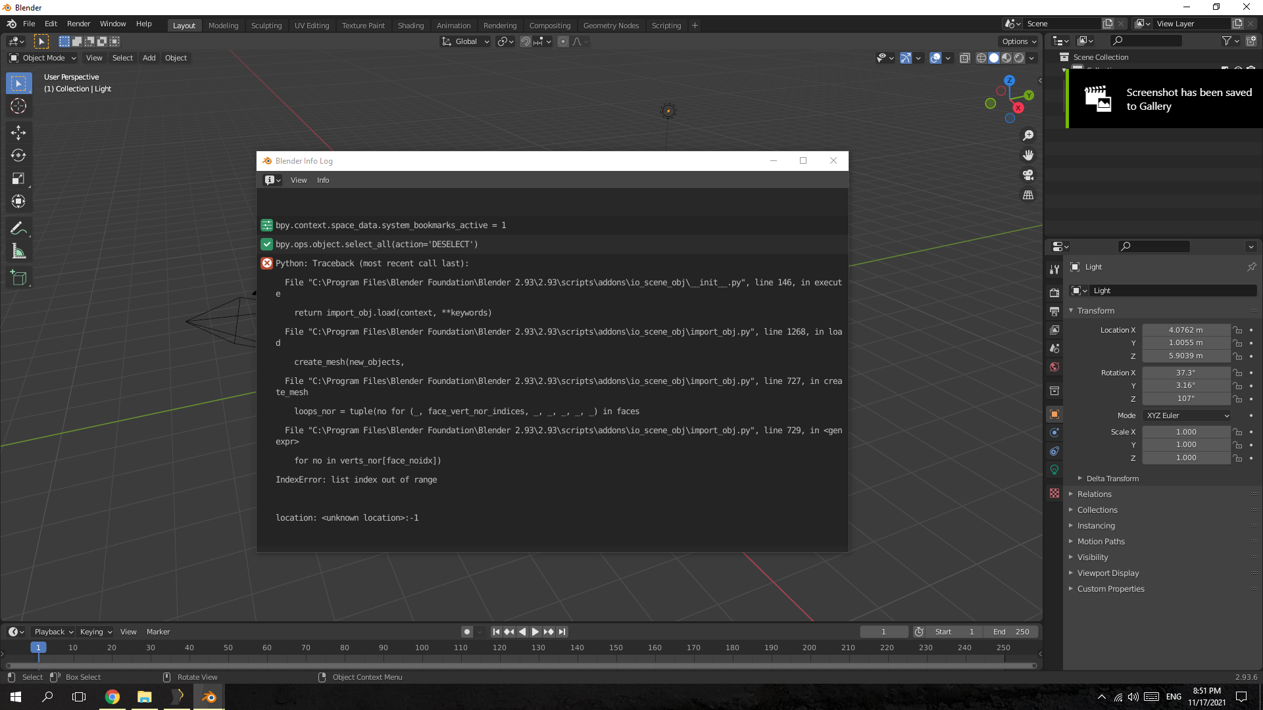The image size is (1263, 710).
Task: Open the Physics properties tab
Action: pyautogui.click(x=1054, y=433)
